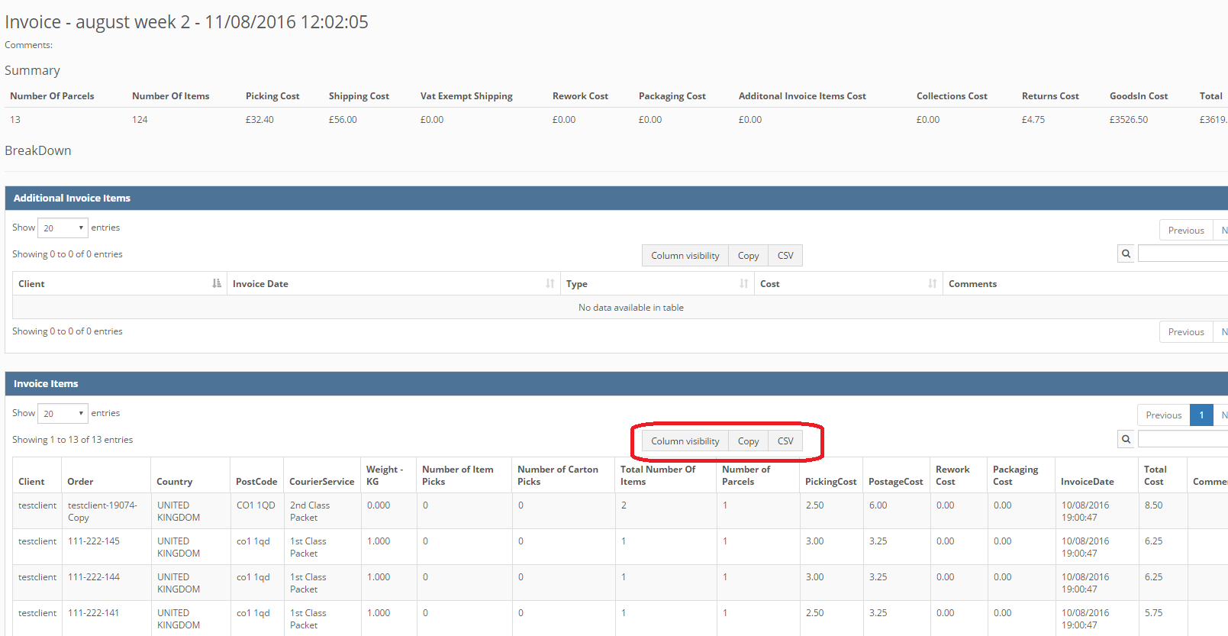This screenshot has width=1228, height=636.
Task: Select page 1 in Invoice Items
Action: [x=1201, y=415]
